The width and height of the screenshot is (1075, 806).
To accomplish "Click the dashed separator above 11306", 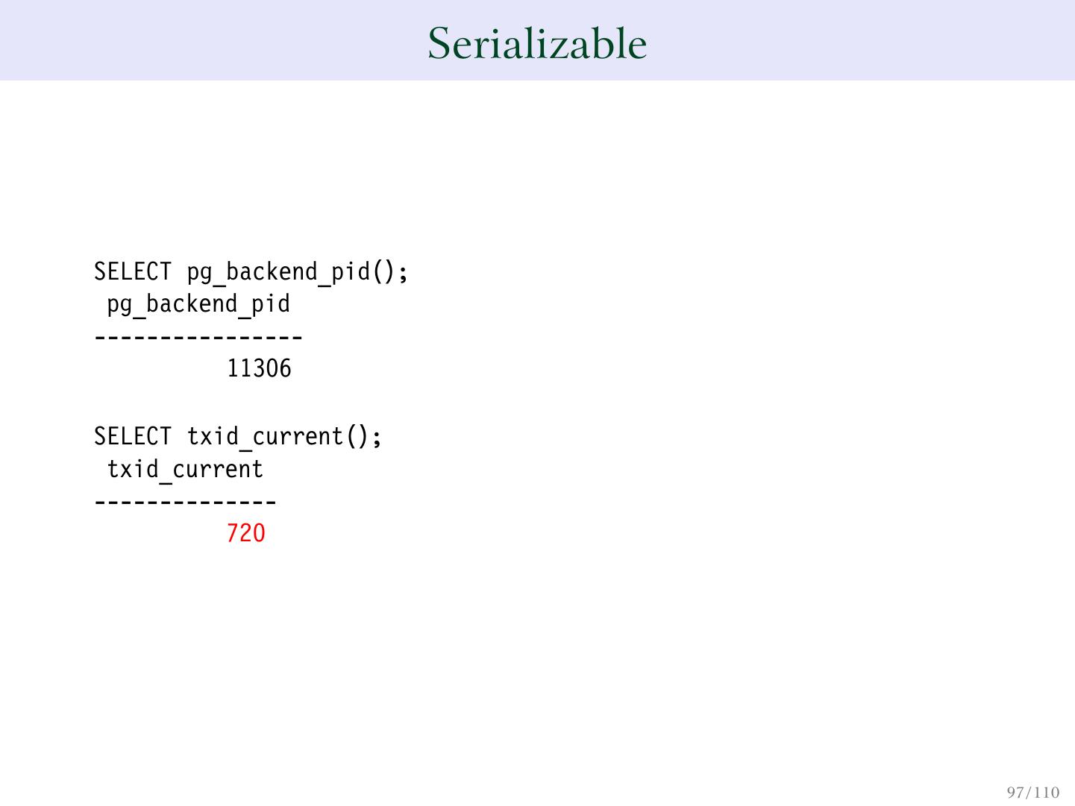I will coord(198,338).
